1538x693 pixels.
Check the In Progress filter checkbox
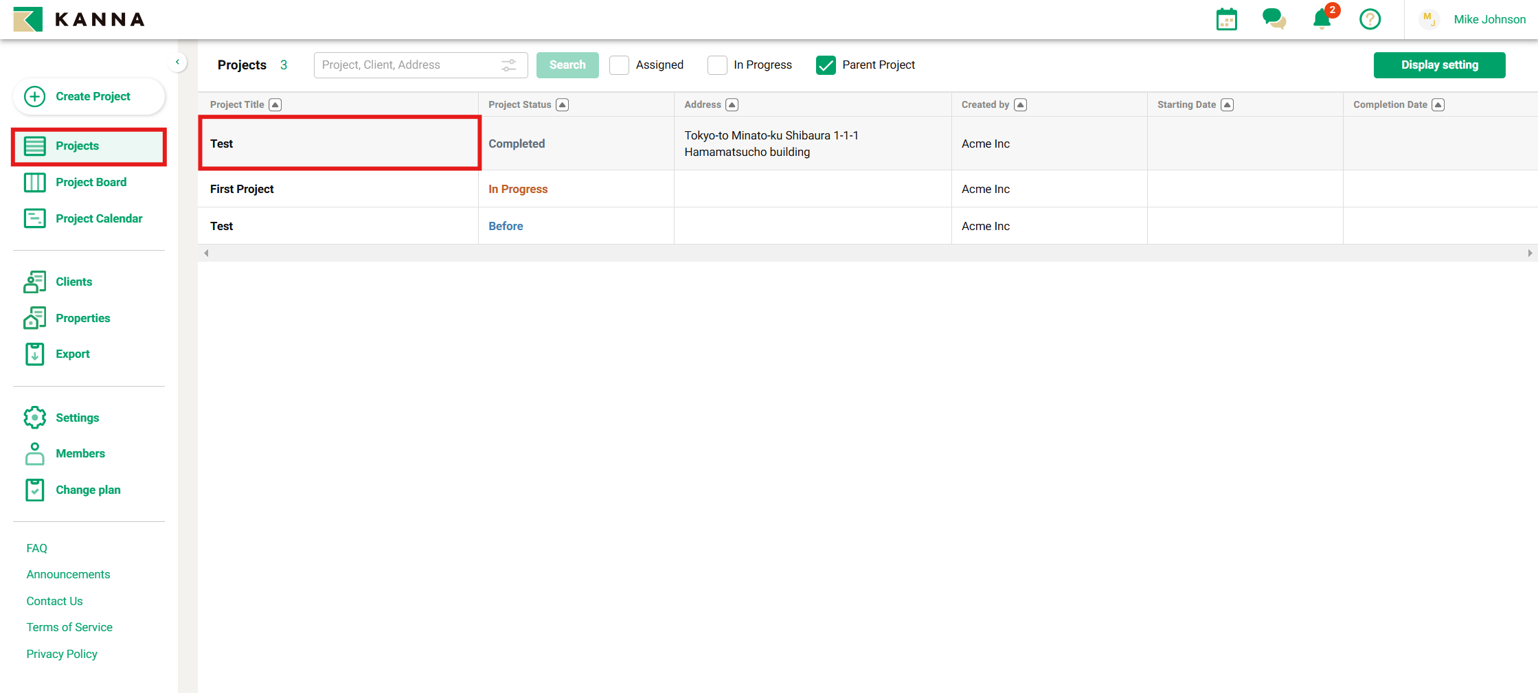tap(717, 65)
